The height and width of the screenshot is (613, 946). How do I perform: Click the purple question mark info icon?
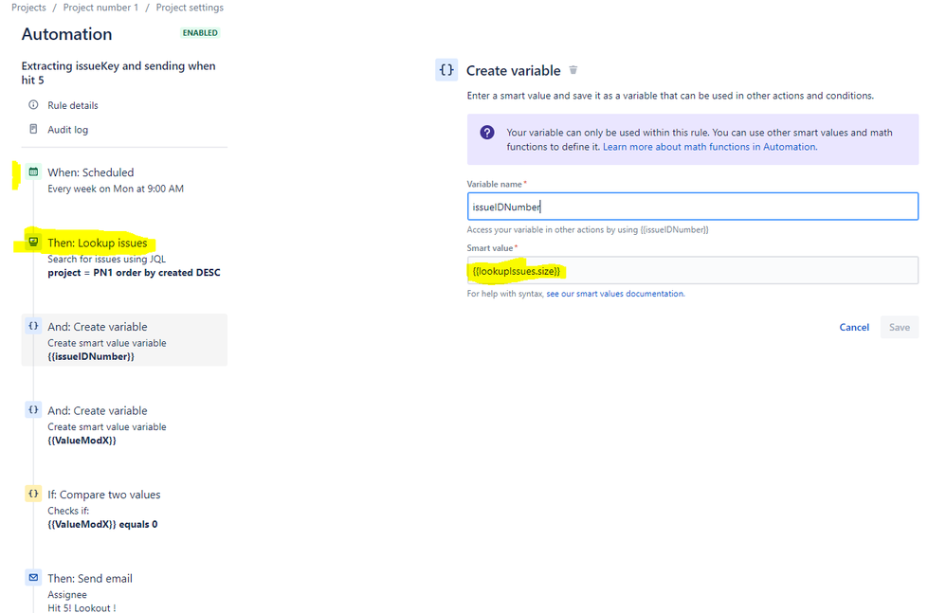point(487,133)
